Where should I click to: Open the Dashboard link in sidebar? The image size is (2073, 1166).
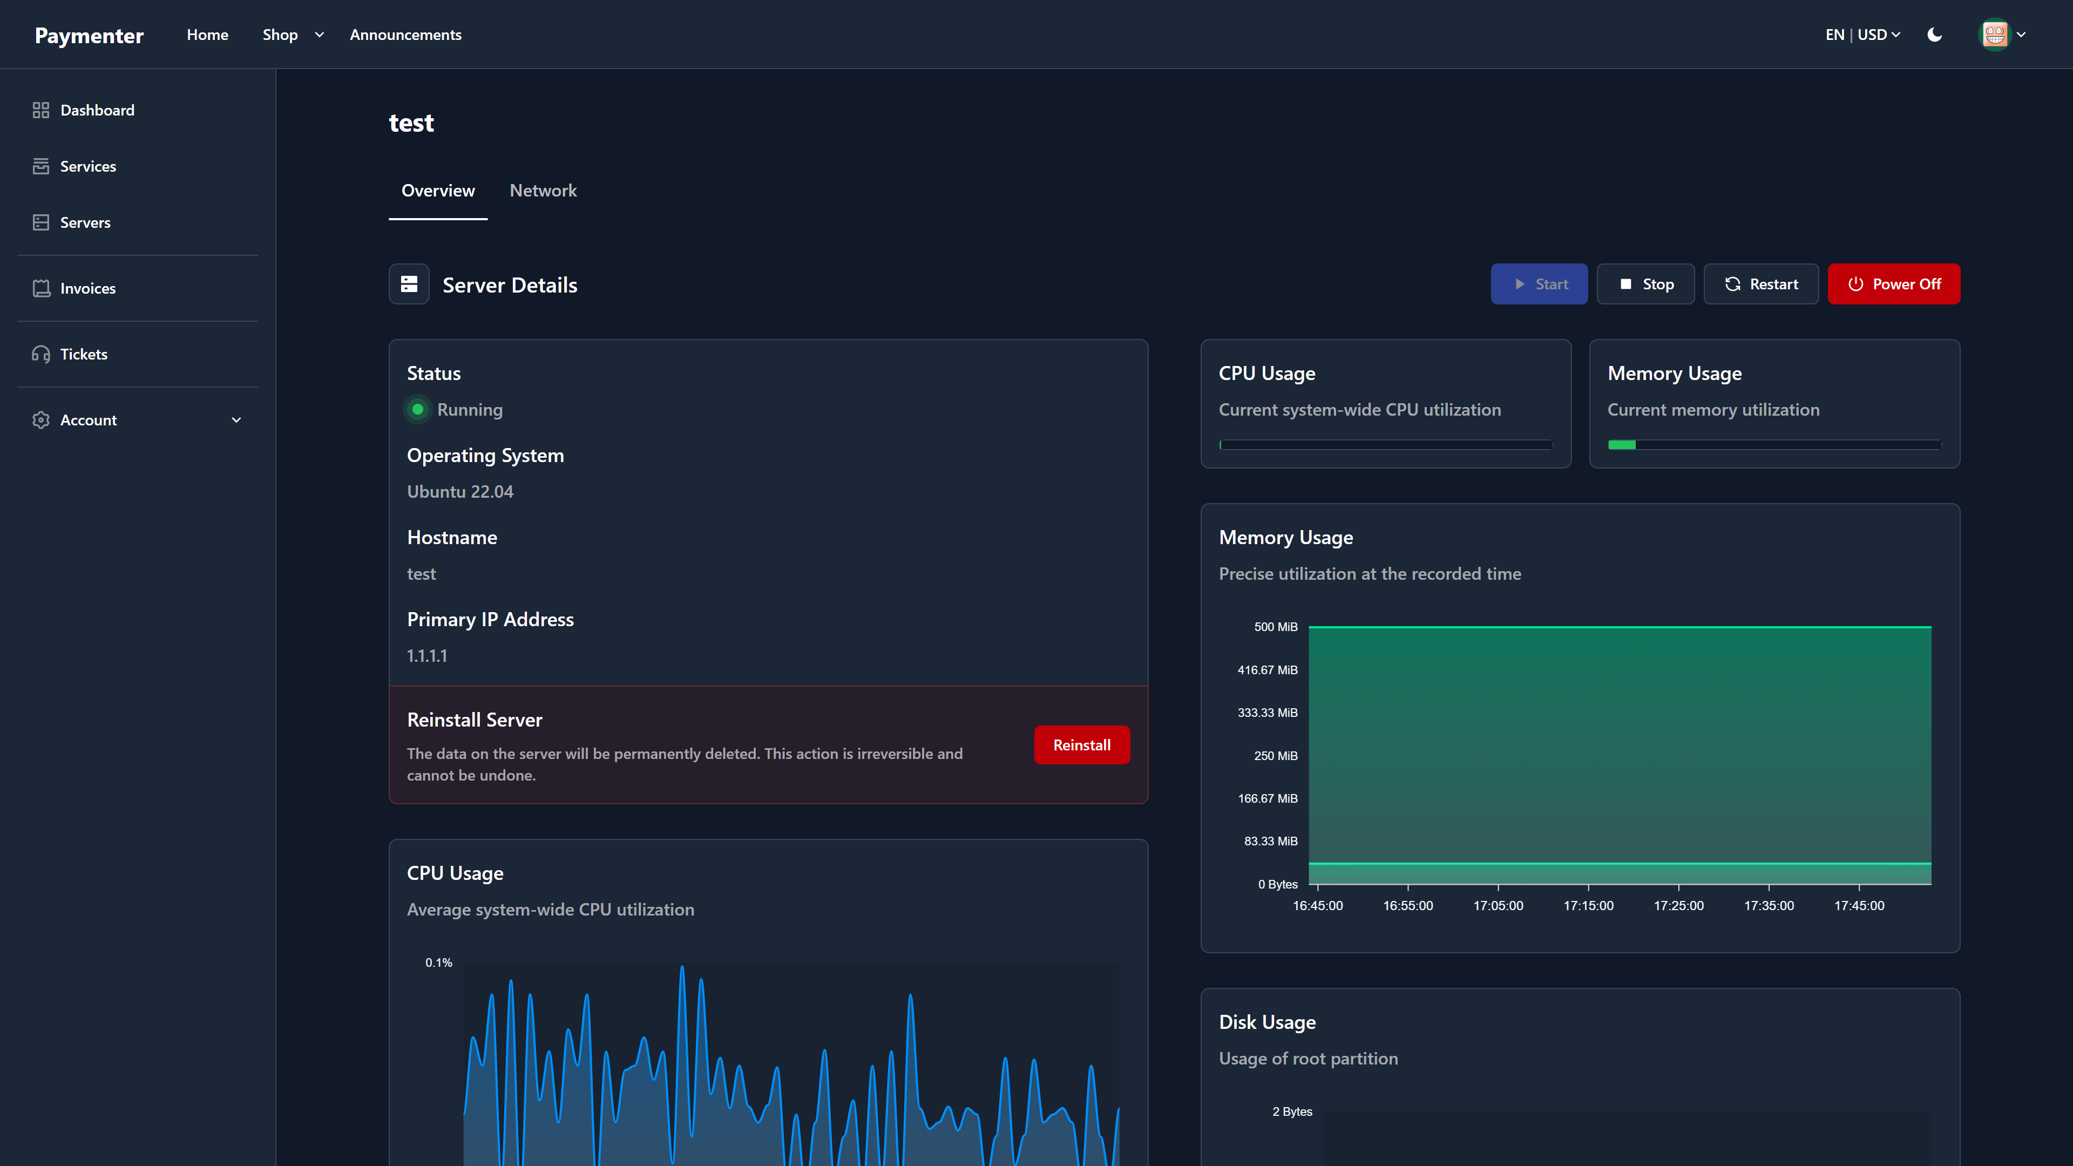[x=97, y=110]
